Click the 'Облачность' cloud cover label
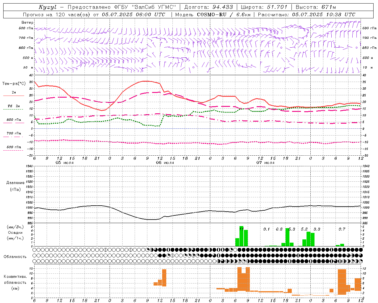The image size is (378, 303). [15, 257]
